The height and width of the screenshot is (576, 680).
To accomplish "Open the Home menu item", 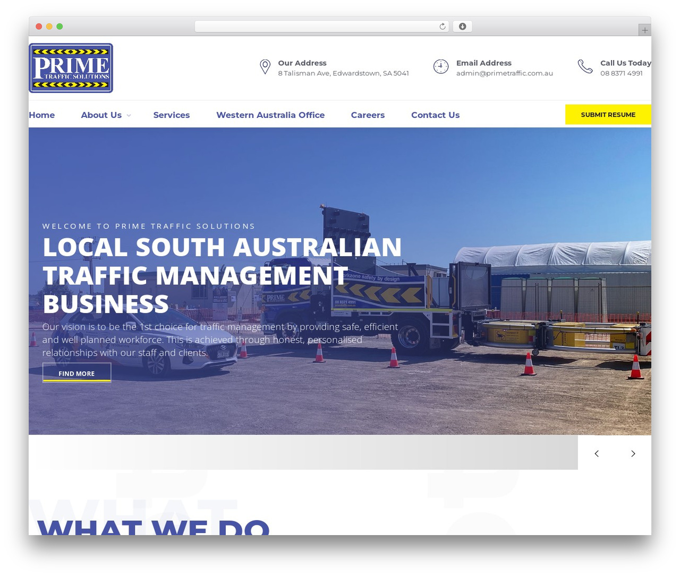I will point(42,115).
